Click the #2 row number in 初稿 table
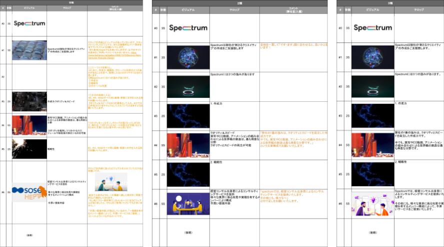This screenshot has width=444, height=247. click(3, 76)
